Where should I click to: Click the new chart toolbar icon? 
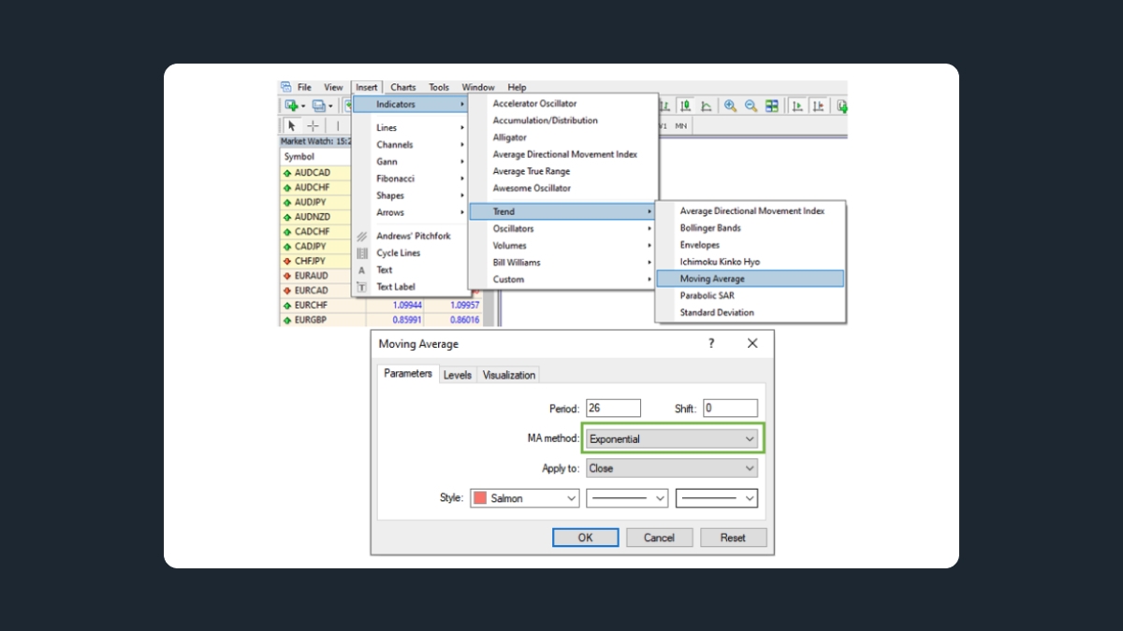pyautogui.click(x=293, y=107)
